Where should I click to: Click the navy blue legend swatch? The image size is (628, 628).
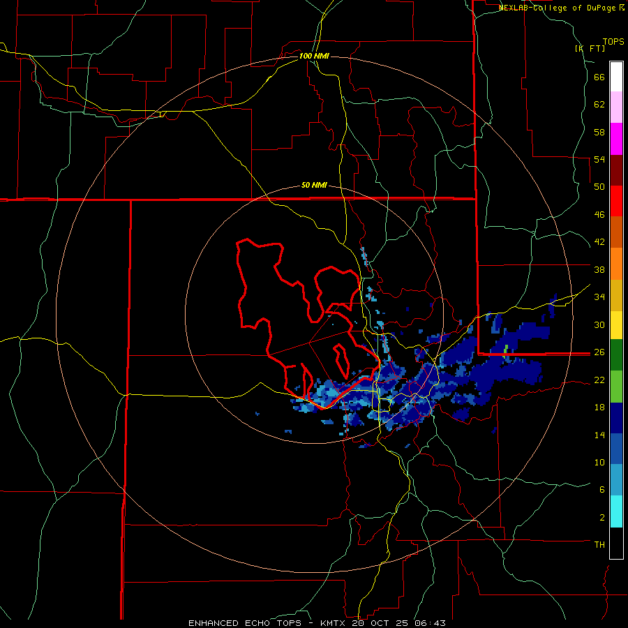click(616, 418)
